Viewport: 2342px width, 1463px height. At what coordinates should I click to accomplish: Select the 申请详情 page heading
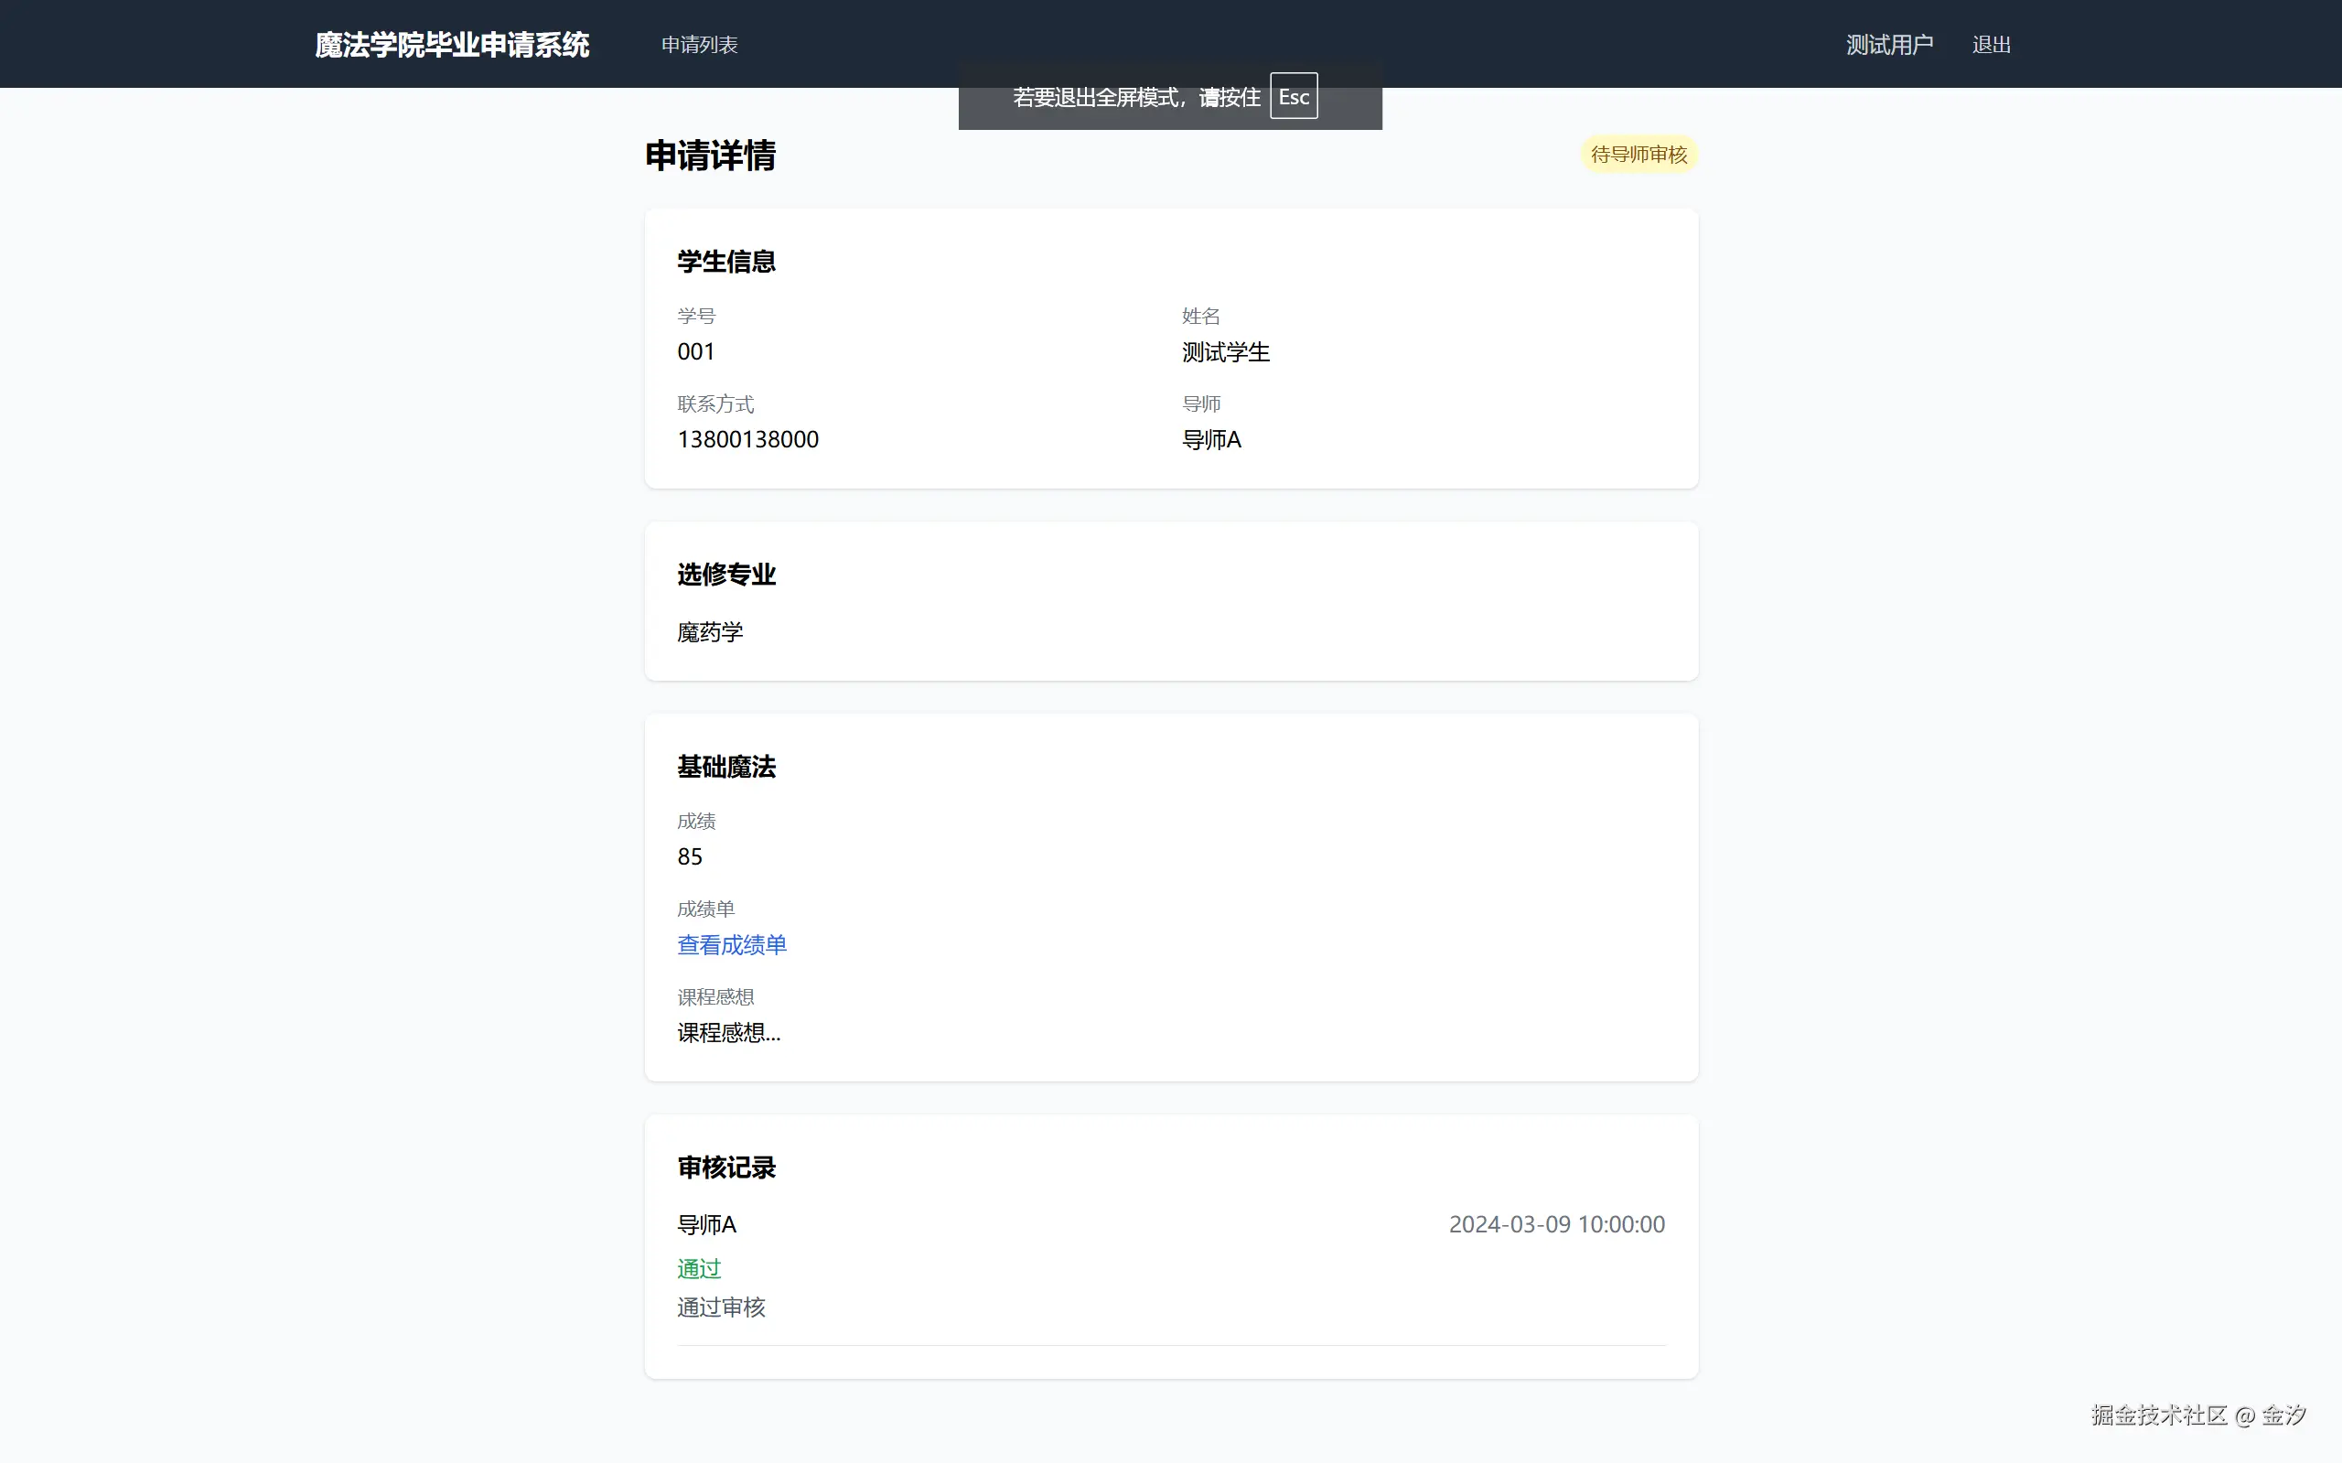[x=710, y=156]
